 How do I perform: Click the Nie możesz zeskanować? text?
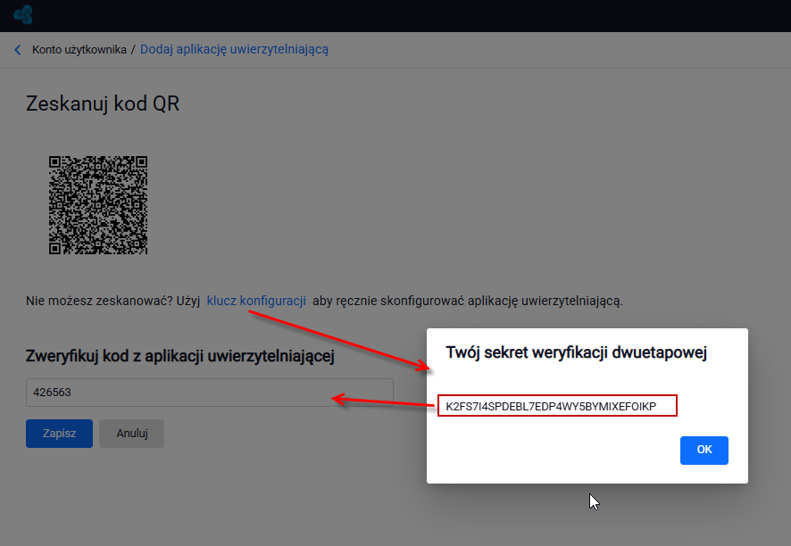[x=99, y=301]
